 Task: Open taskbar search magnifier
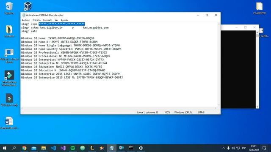point(14,148)
